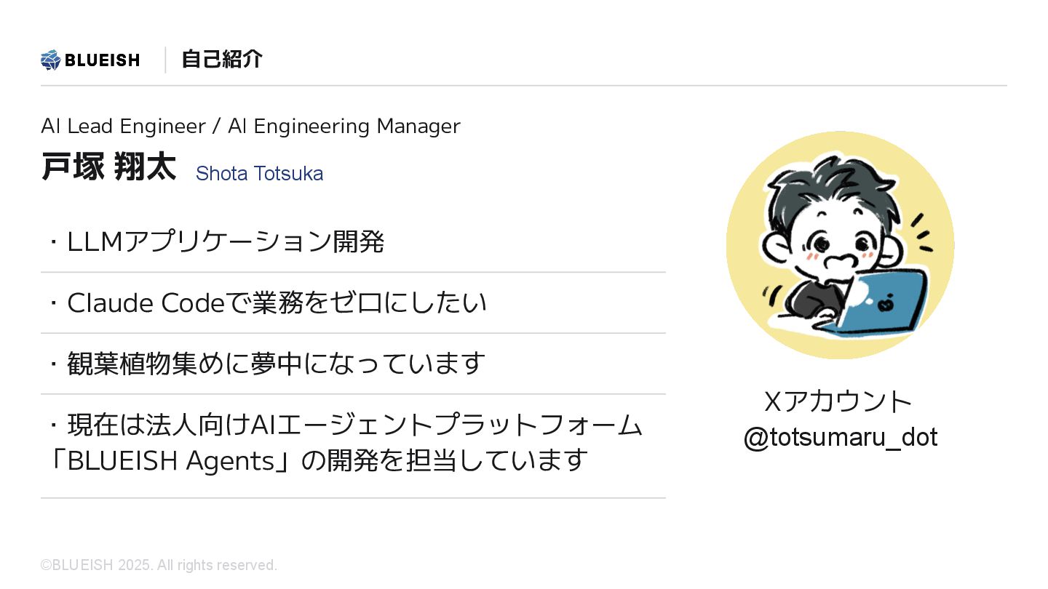This screenshot has width=1048, height=589.
Task: Click the 観葉植物集め bullet line
Action: [267, 364]
